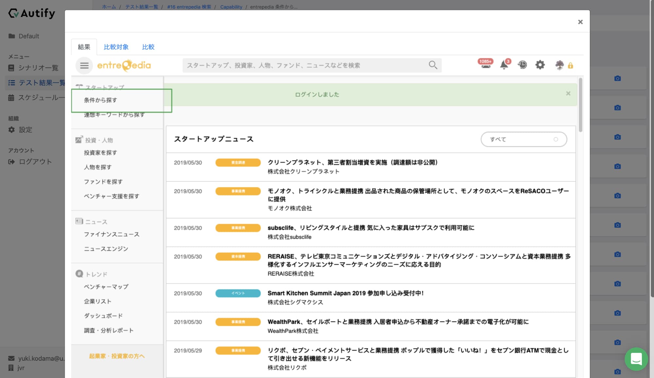Select ファンドを探す in sidebar
654x378 pixels.
pos(103,182)
